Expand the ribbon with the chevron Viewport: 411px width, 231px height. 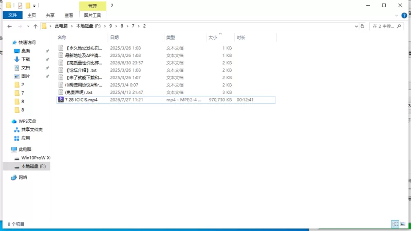point(396,16)
